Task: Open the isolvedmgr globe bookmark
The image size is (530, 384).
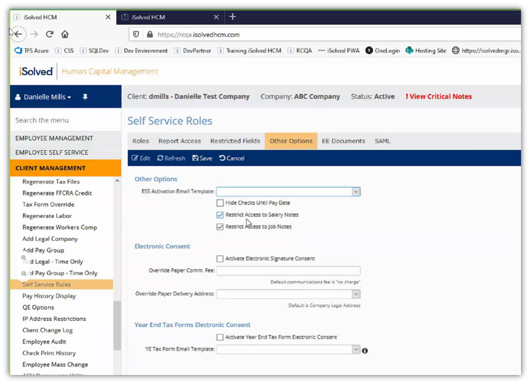Action: pyautogui.click(x=486, y=51)
